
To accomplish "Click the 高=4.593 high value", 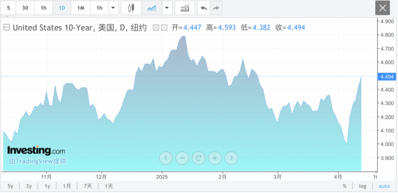I will coord(221,27).
